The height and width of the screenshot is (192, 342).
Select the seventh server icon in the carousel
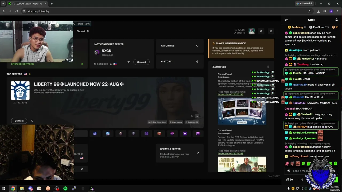point(172,134)
